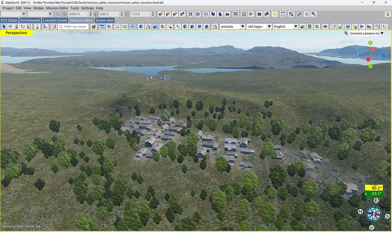This screenshot has width=392, height=232.
Task: Click the play with debug icon button
Action: pyautogui.click(x=369, y=27)
